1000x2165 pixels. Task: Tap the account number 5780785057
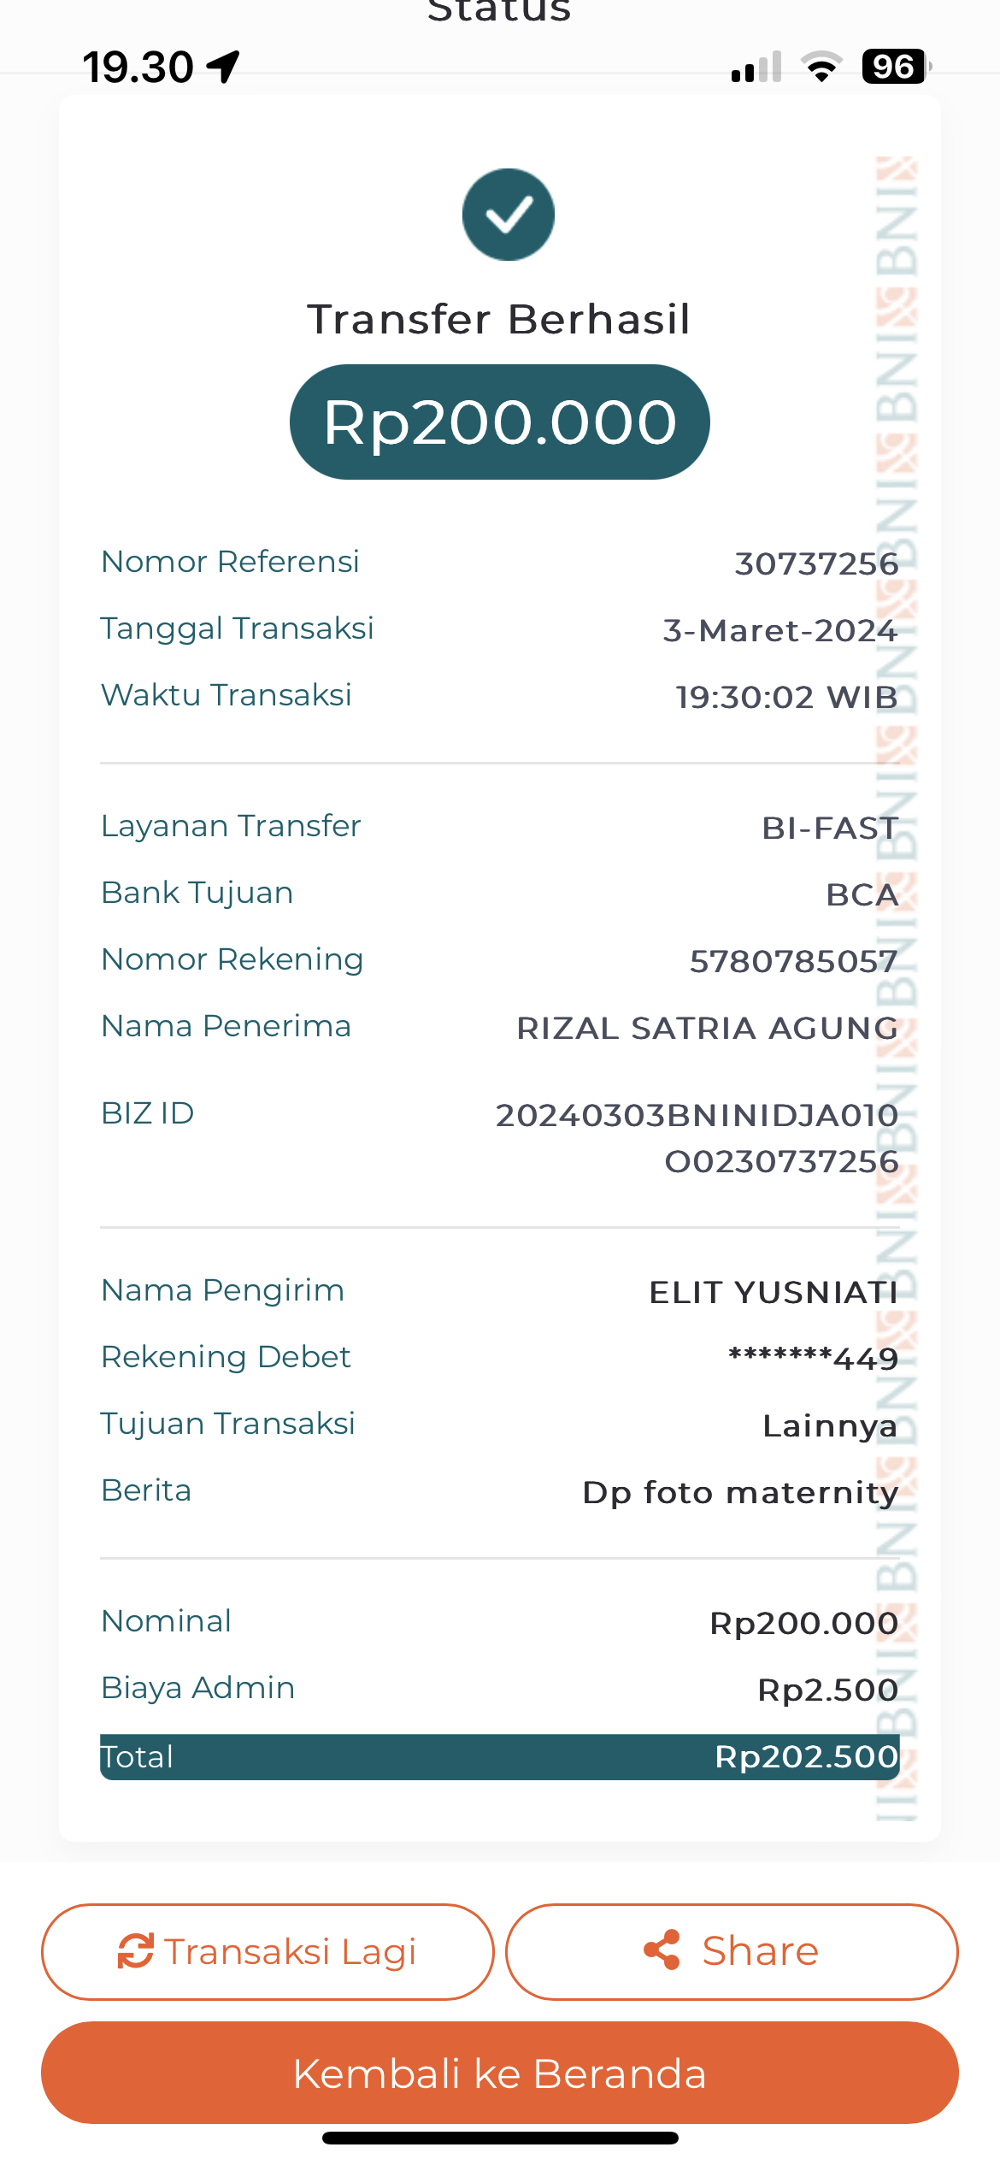coord(793,962)
